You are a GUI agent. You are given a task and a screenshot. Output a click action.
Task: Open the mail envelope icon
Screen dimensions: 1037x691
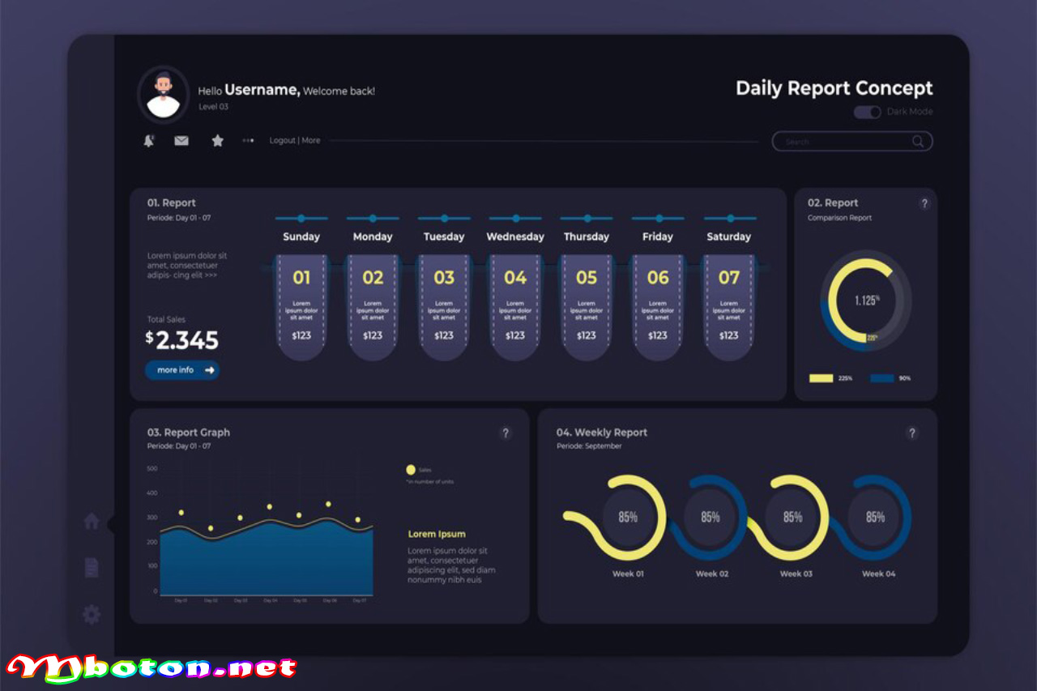tap(181, 141)
